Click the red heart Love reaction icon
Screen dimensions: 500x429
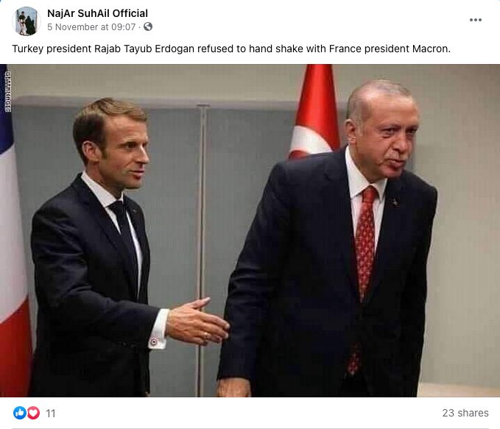click(33, 413)
